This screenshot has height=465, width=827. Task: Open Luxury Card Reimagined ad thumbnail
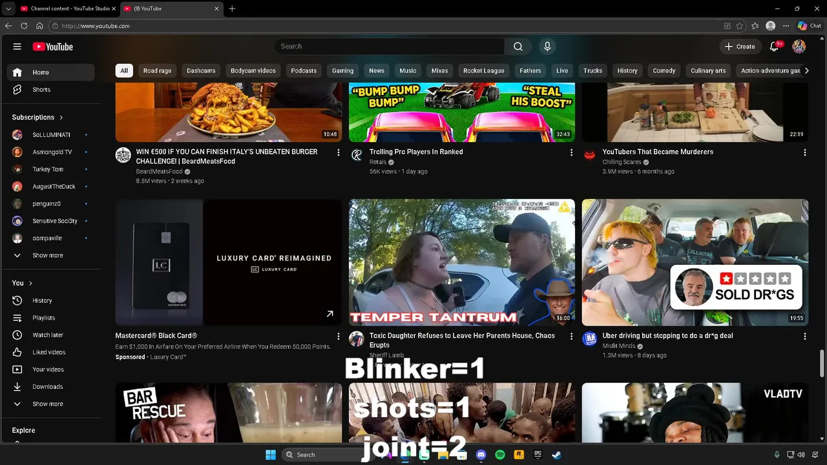(229, 262)
